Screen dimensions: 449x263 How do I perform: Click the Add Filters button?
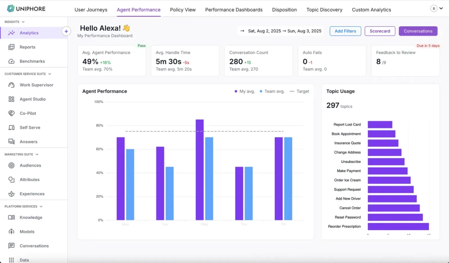(345, 31)
